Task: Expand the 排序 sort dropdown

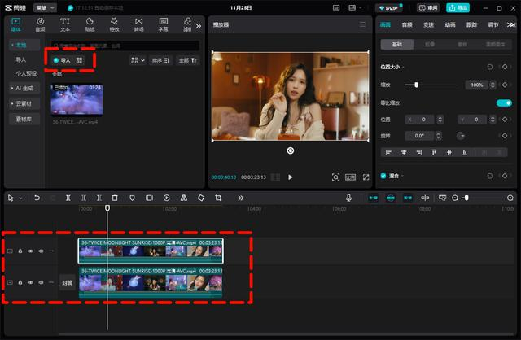Action: (x=162, y=60)
